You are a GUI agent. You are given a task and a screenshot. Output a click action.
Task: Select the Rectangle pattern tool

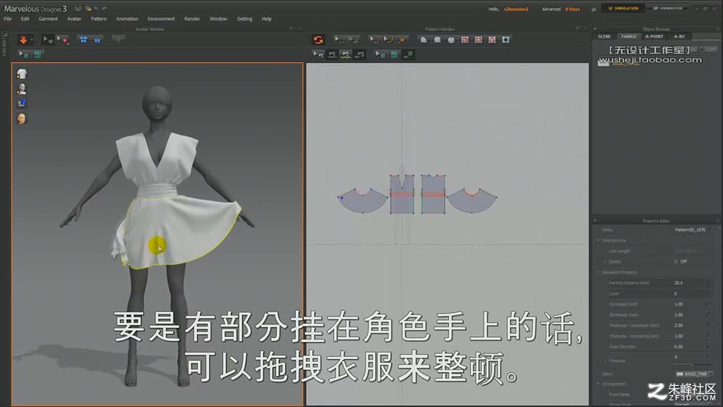[x=437, y=40]
